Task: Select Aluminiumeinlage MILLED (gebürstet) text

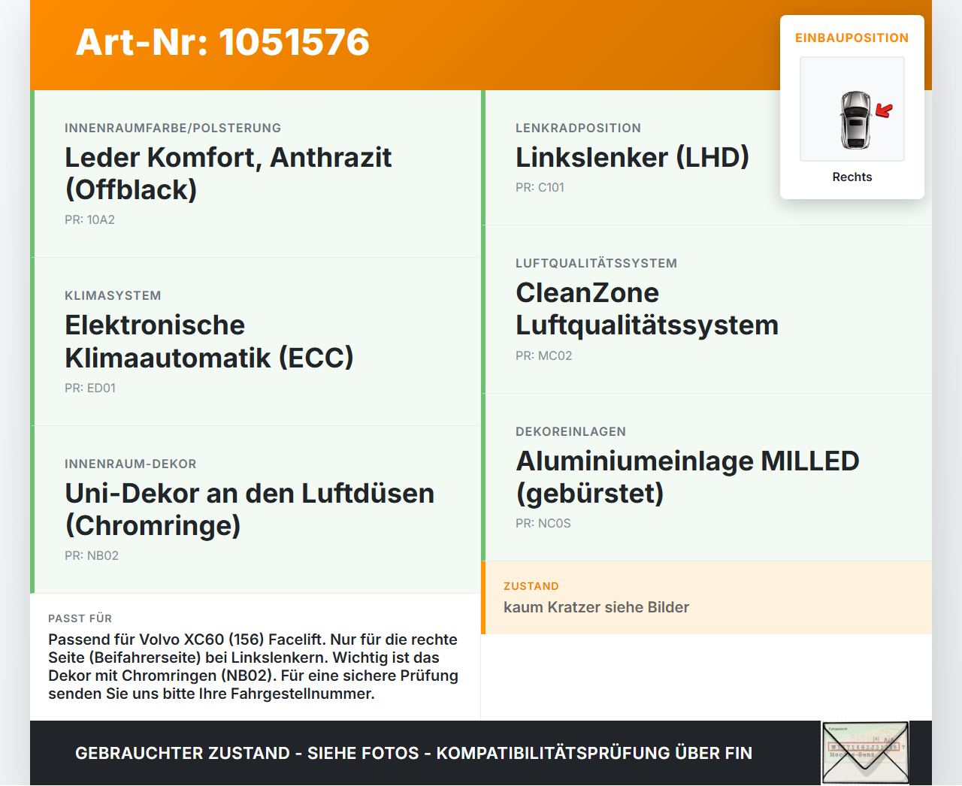Action: pos(688,476)
